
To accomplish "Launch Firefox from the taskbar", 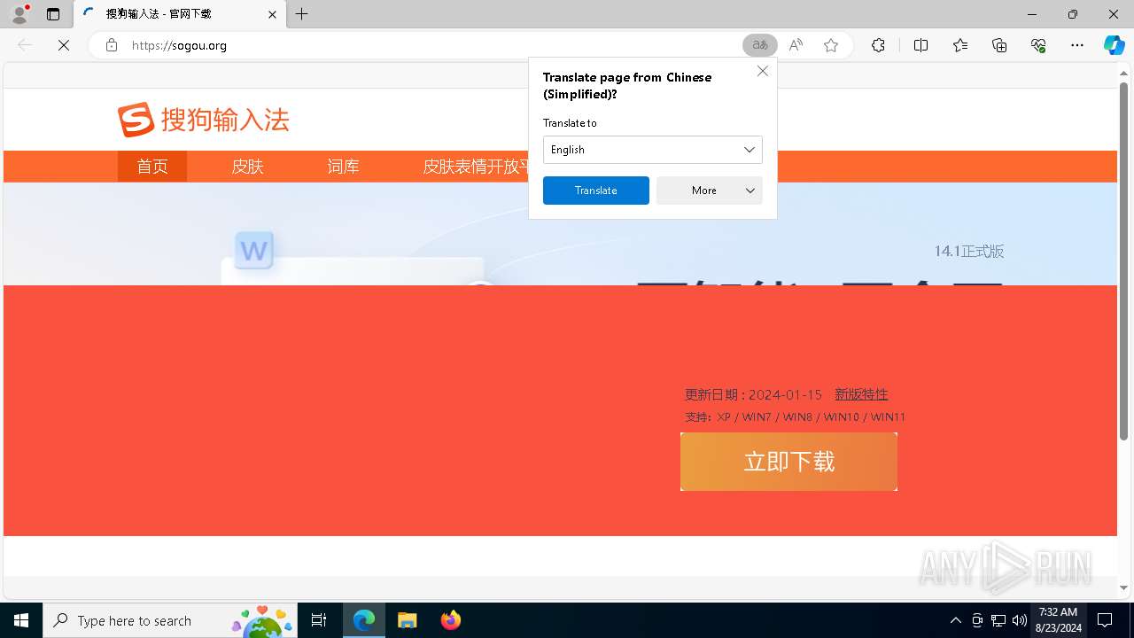I will [450, 620].
